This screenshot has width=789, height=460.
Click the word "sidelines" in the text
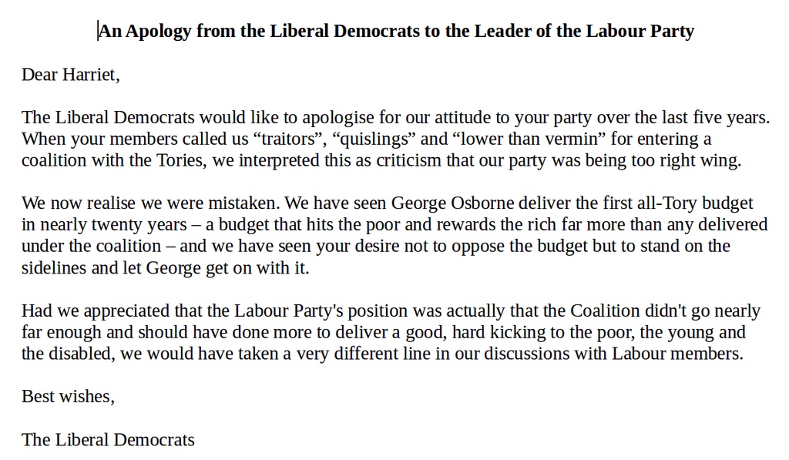[x=54, y=268]
